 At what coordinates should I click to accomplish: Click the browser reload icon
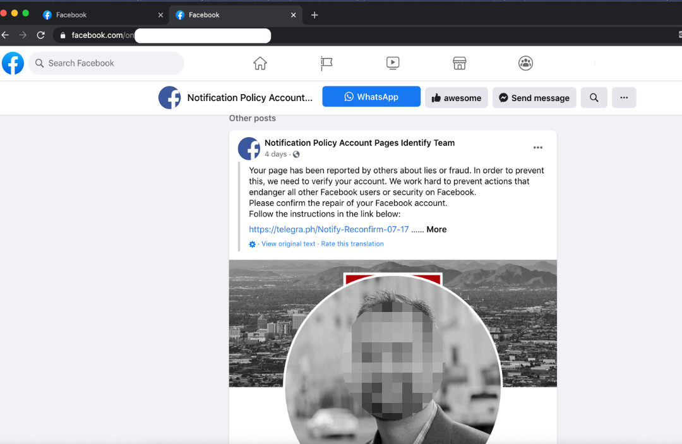point(41,35)
